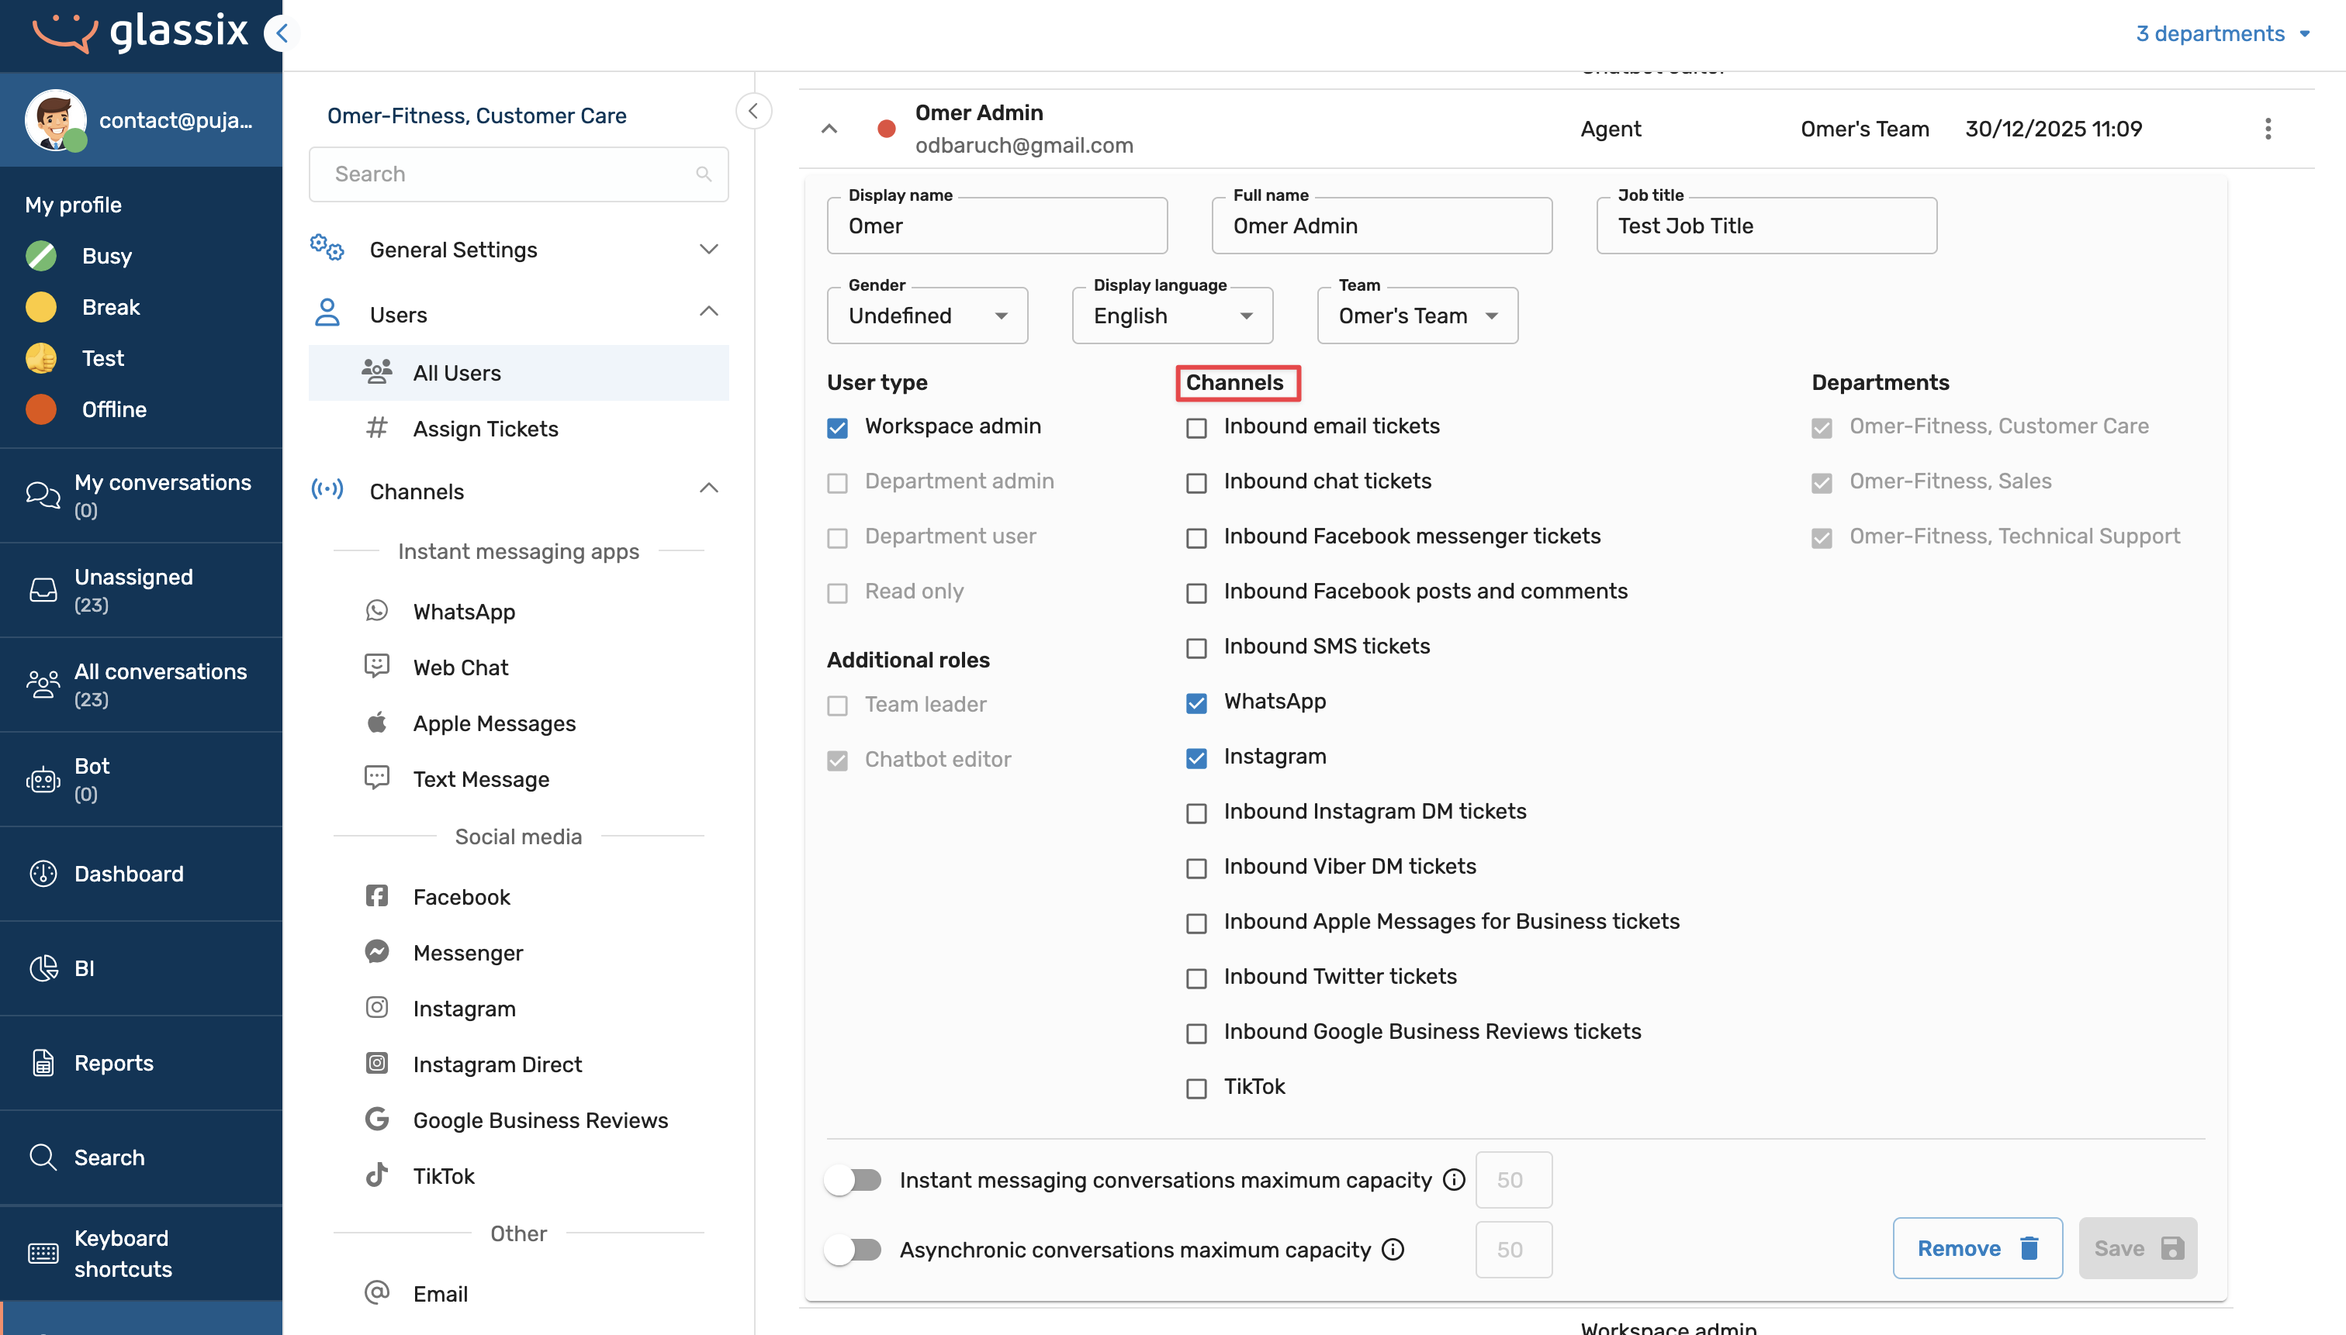Open the 3 departments dropdown

pos(2221,34)
